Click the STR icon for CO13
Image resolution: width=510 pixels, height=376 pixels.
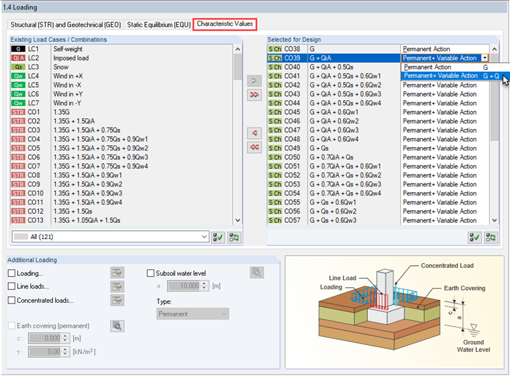click(x=18, y=220)
